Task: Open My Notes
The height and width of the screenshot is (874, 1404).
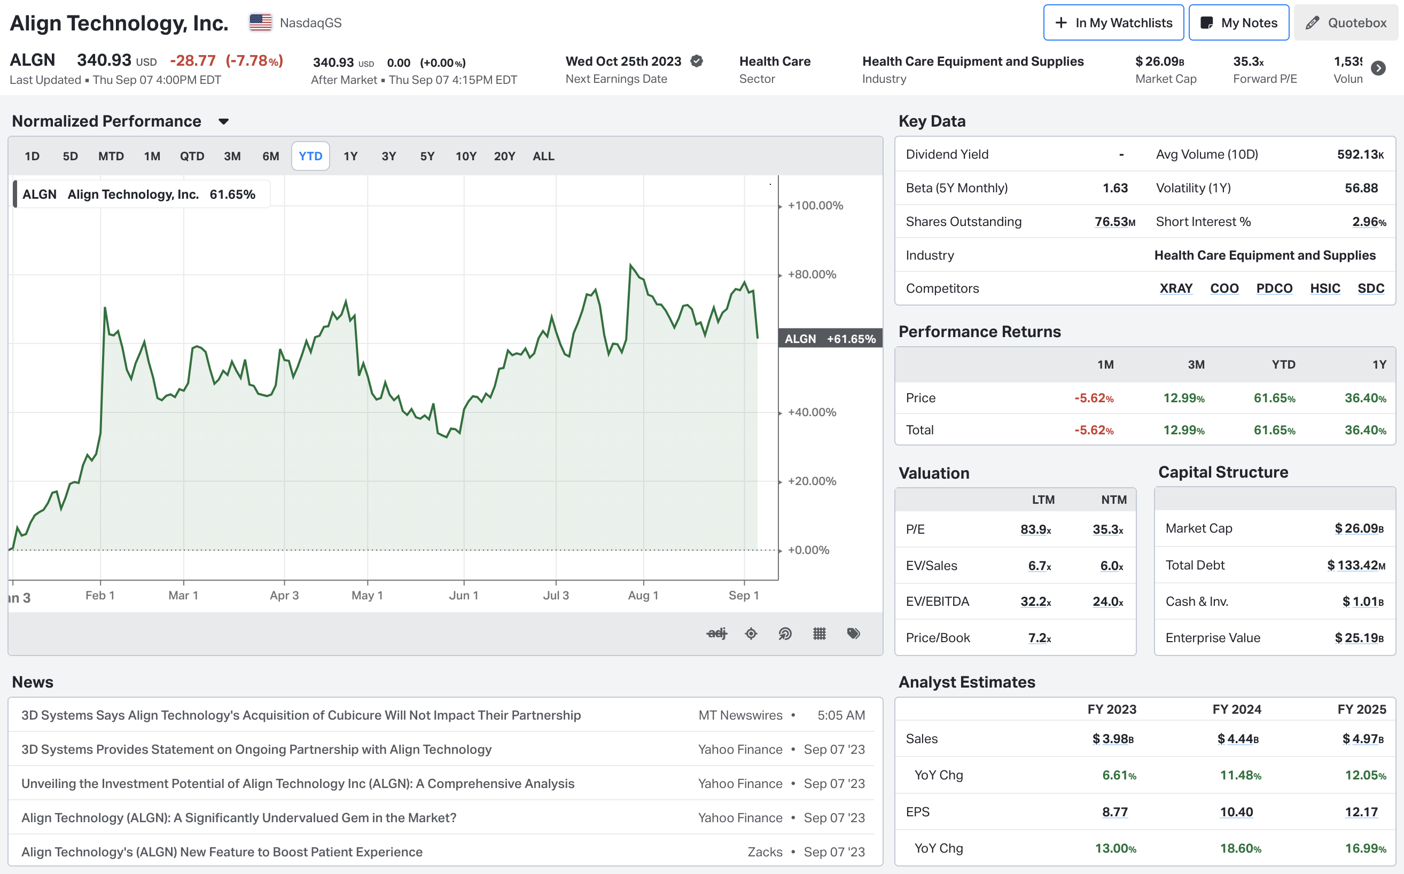Action: (1239, 22)
